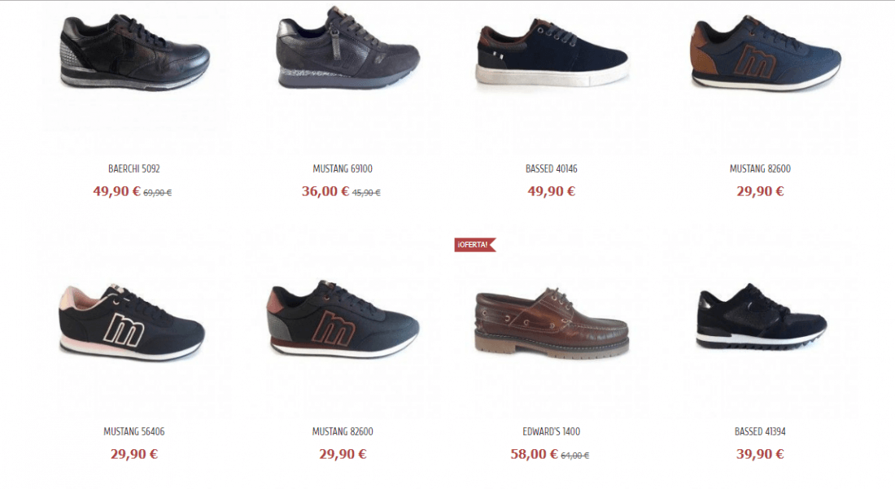Viewport: 895px width, 489px height.
Task: Open the BASSED 41394 product name link
Action: [760, 432]
